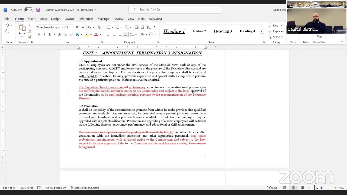Toggle Bold formatting

click(x=38, y=34)
